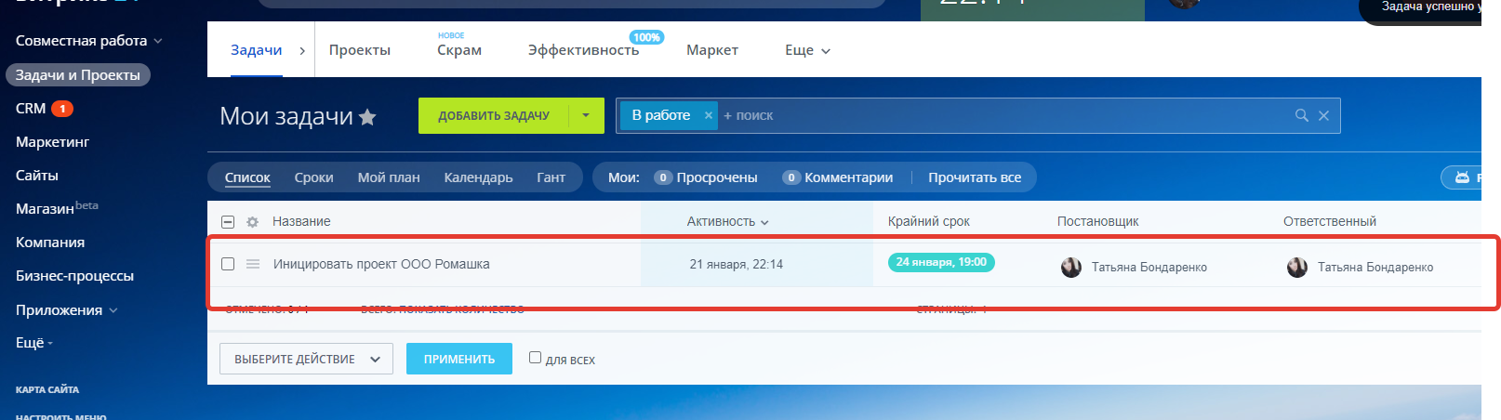Open the Проекты tab

360,50
